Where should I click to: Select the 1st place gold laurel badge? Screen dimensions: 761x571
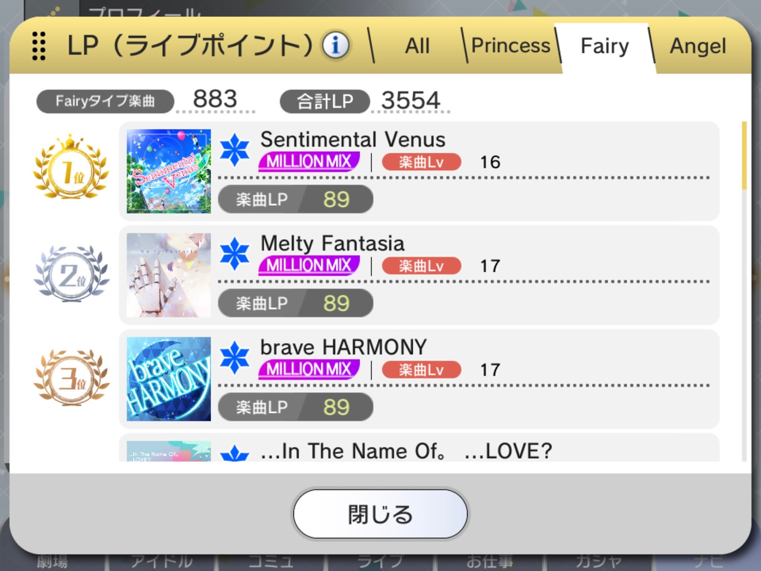click(71, 167)
